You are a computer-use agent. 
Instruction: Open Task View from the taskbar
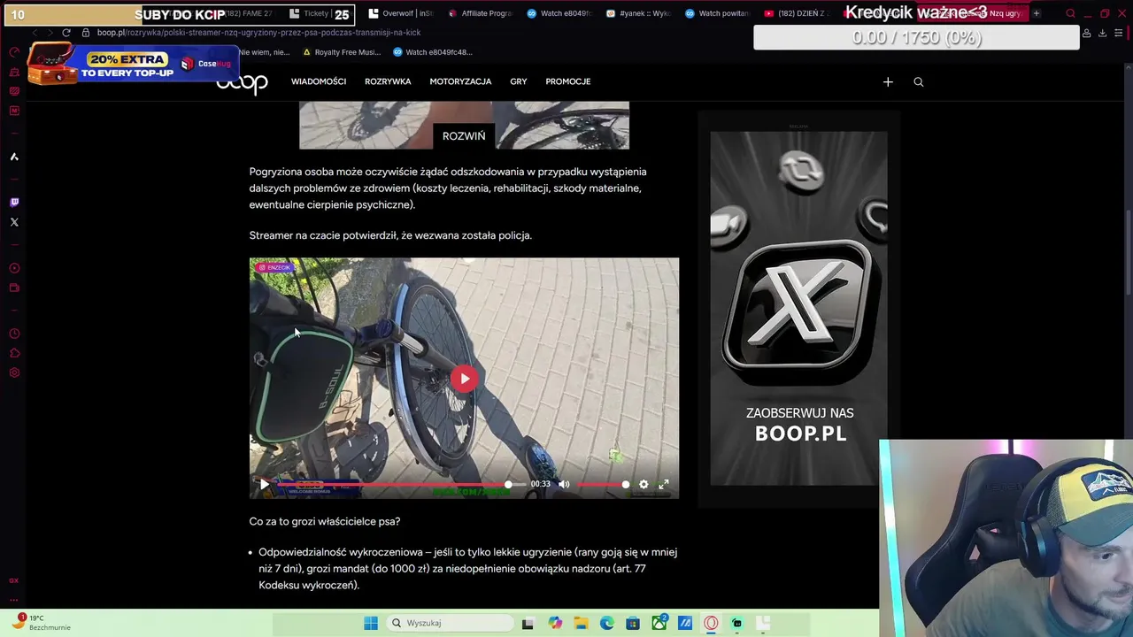528,623
